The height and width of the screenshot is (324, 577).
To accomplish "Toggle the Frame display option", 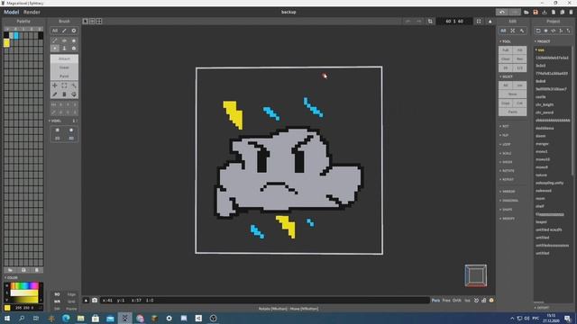I will coord(71,309).
